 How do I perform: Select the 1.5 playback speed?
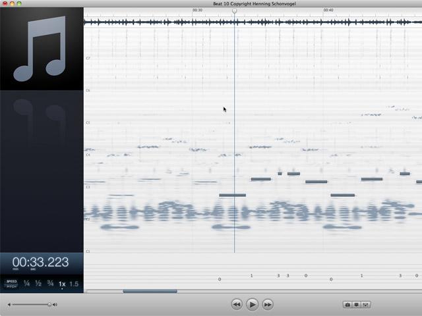74,284
